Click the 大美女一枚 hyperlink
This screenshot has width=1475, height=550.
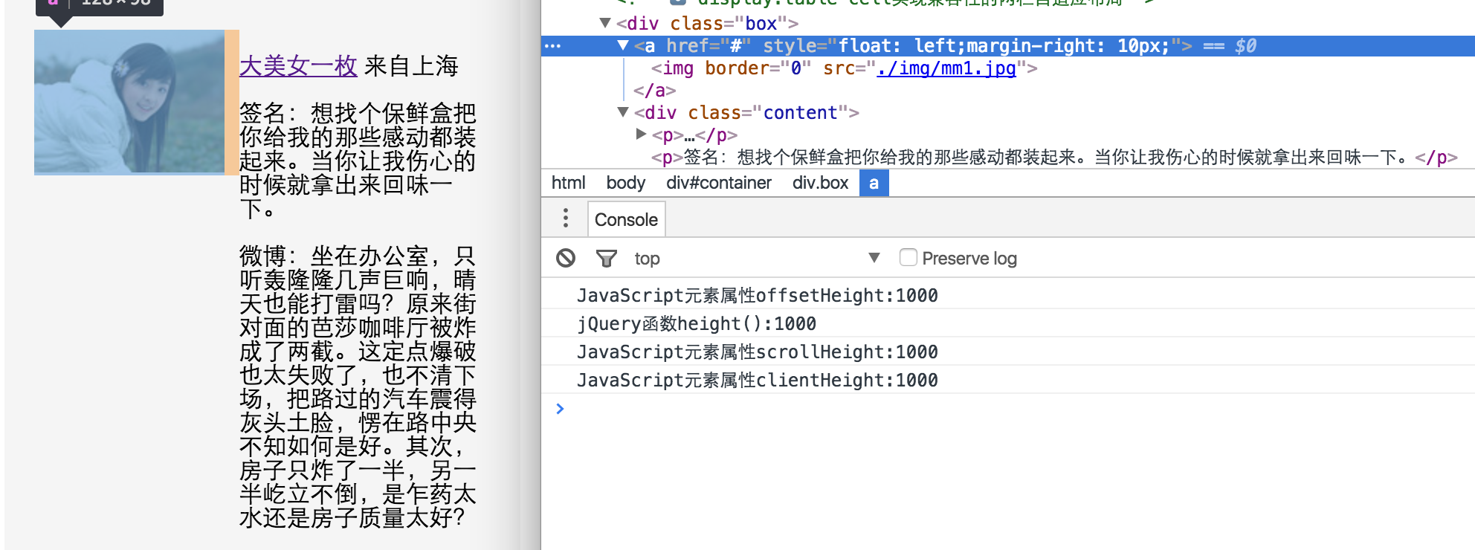[x=298, y=65]
